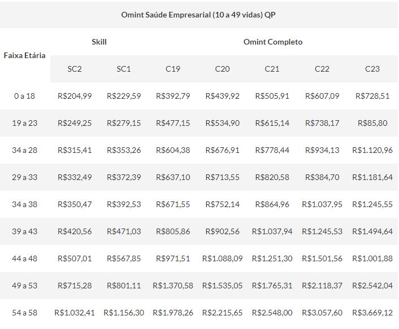Click the C20 column header
Screen dimensions: 399x329
[x=223, y=69]
